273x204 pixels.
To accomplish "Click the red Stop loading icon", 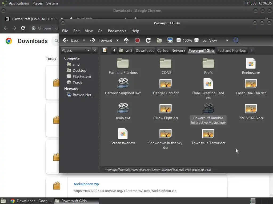I will point(137,40).
